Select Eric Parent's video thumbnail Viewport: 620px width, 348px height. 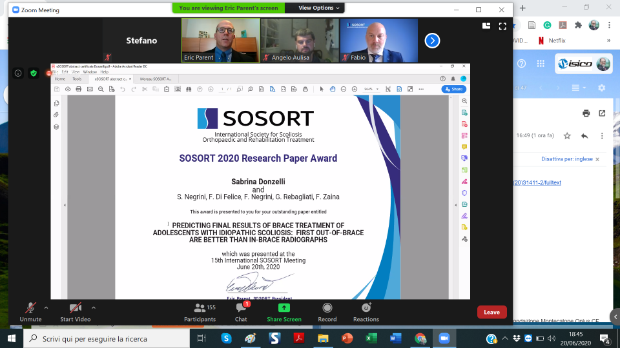click(221, 40)
